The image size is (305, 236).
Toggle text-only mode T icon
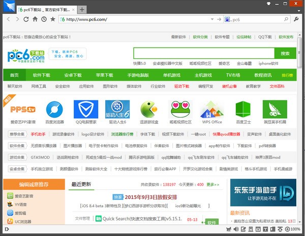265,229
